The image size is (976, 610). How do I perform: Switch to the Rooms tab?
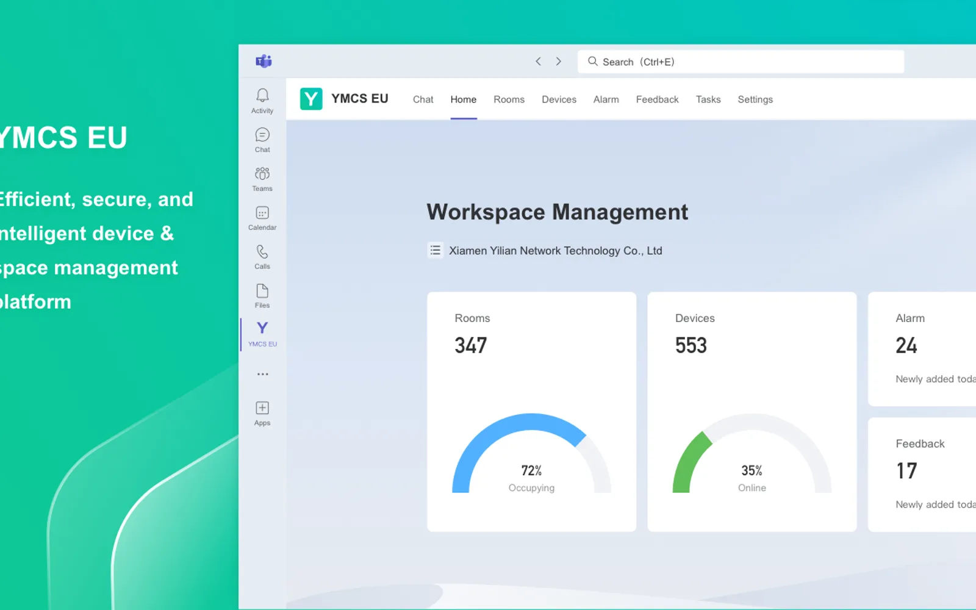(x=509, y=99)
